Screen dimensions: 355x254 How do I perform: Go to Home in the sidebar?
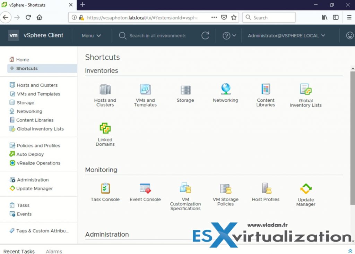(21, 59)
